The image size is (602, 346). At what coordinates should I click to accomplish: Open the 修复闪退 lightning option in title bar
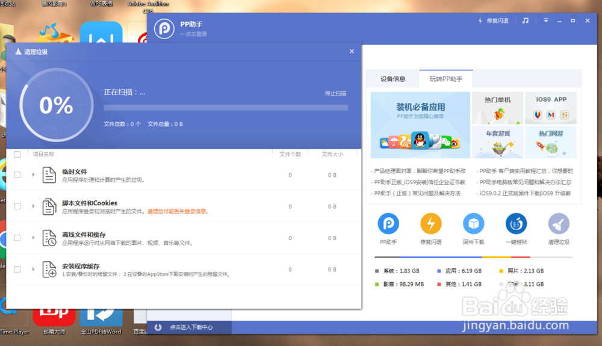[494, 20]
